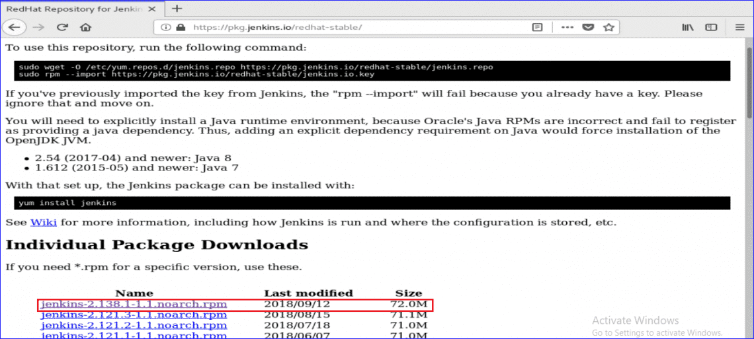This screenshot has width=754, height=339.
Task: Click the 2018/09/12 date cell
Action: tap(297, 305)
